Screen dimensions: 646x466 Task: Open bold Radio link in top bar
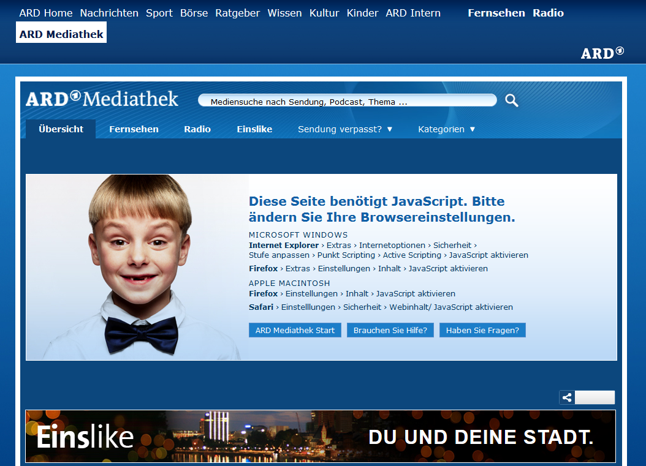[548, 13]
